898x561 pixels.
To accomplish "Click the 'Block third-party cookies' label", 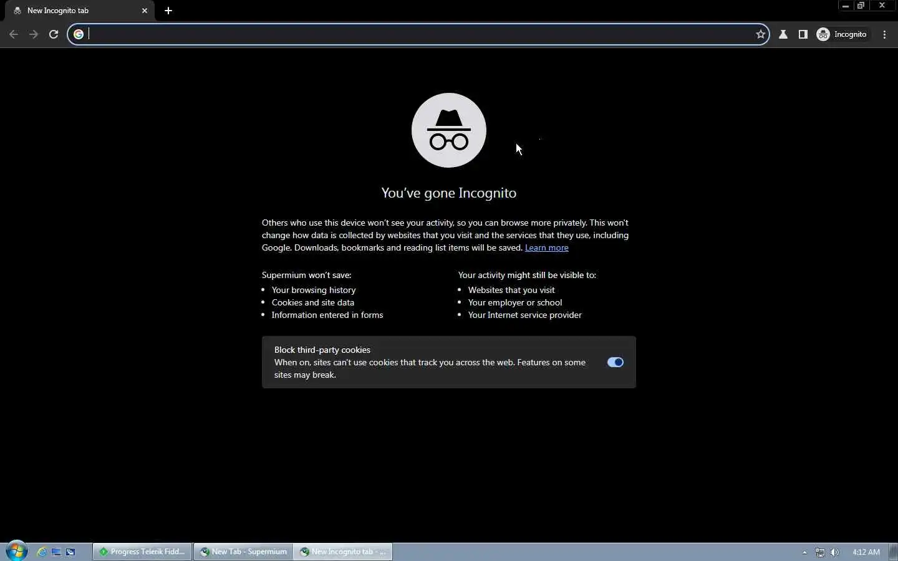I will [x=322, y=350].
